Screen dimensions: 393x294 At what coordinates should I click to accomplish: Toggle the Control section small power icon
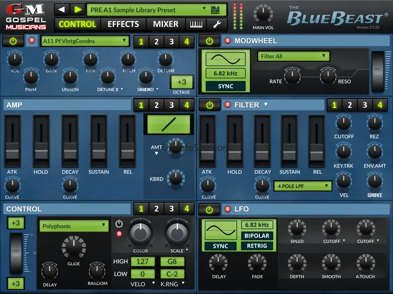tap(119, 224)
